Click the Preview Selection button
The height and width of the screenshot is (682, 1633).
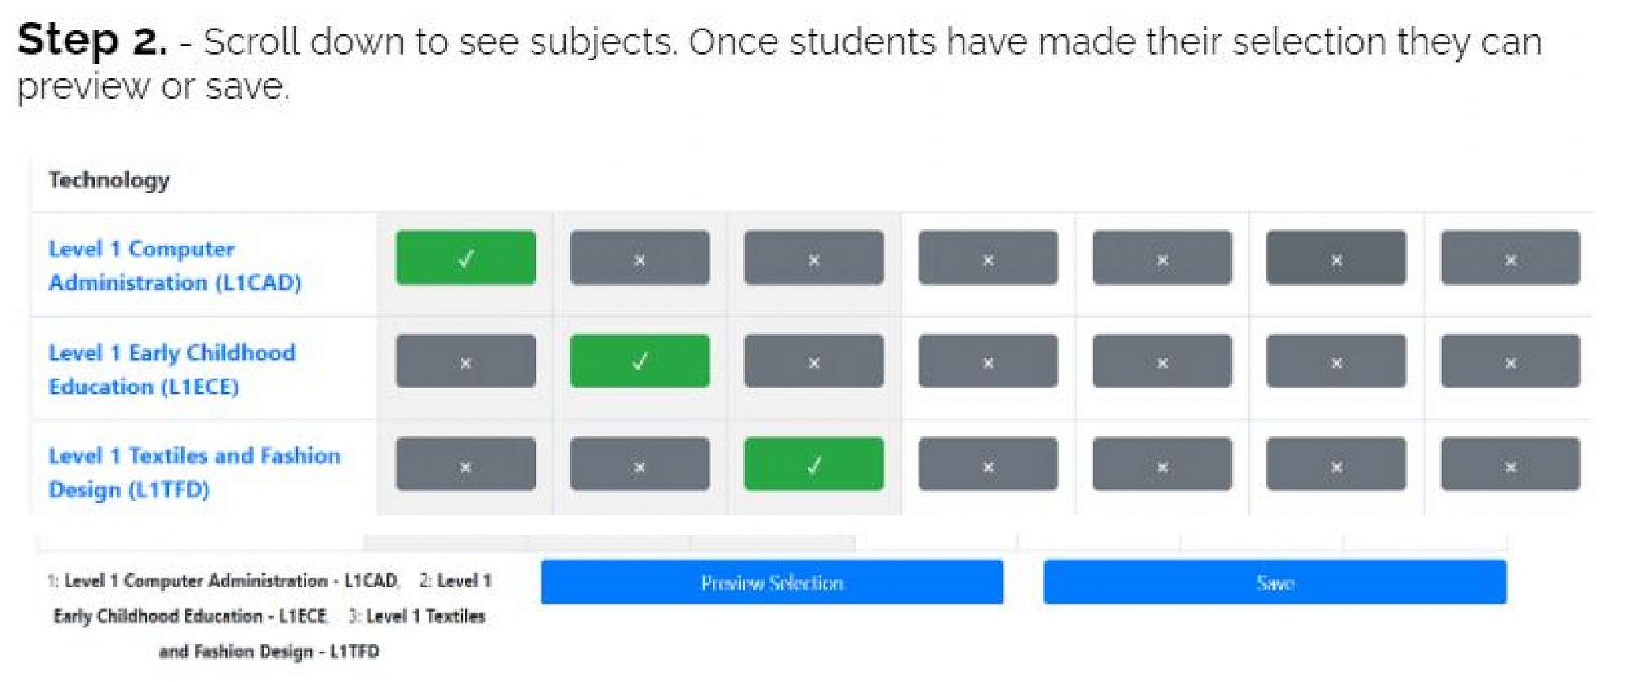(772, 582)
